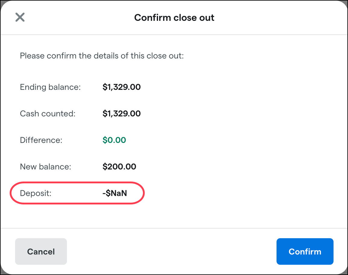
Task: Close the Confirm close out dialog
Action: [x=20, y=17]
